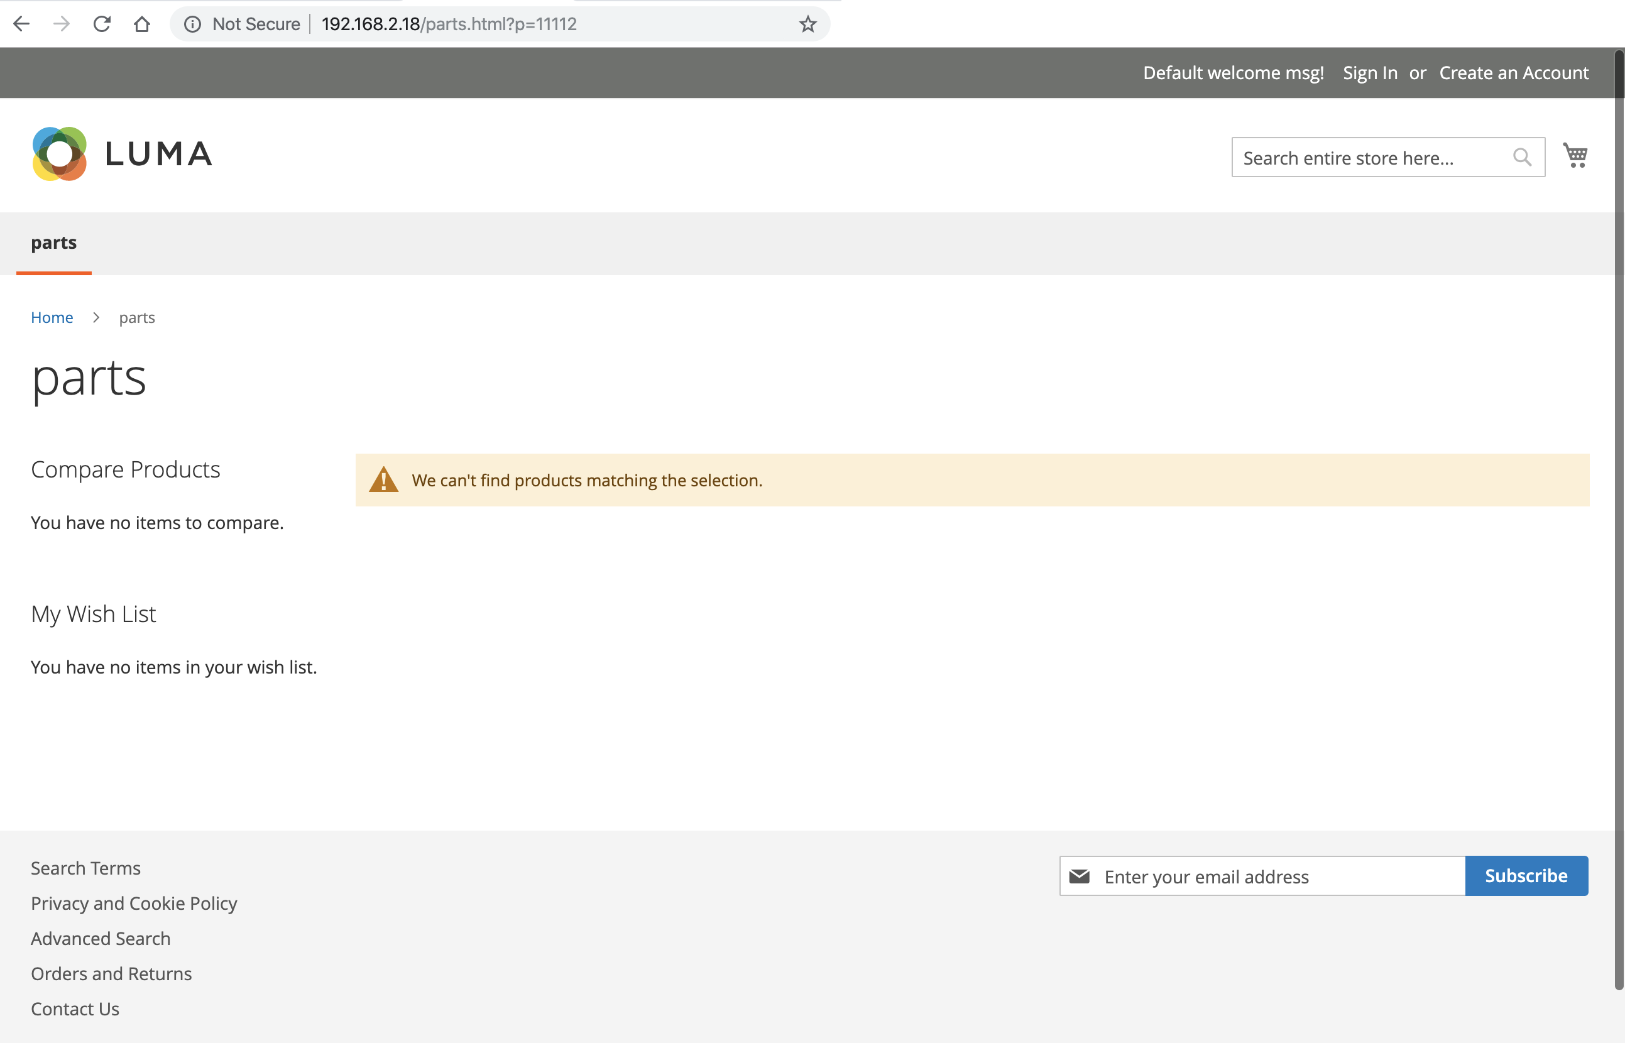Click the Home breadcrumb link

click(52, 318)
